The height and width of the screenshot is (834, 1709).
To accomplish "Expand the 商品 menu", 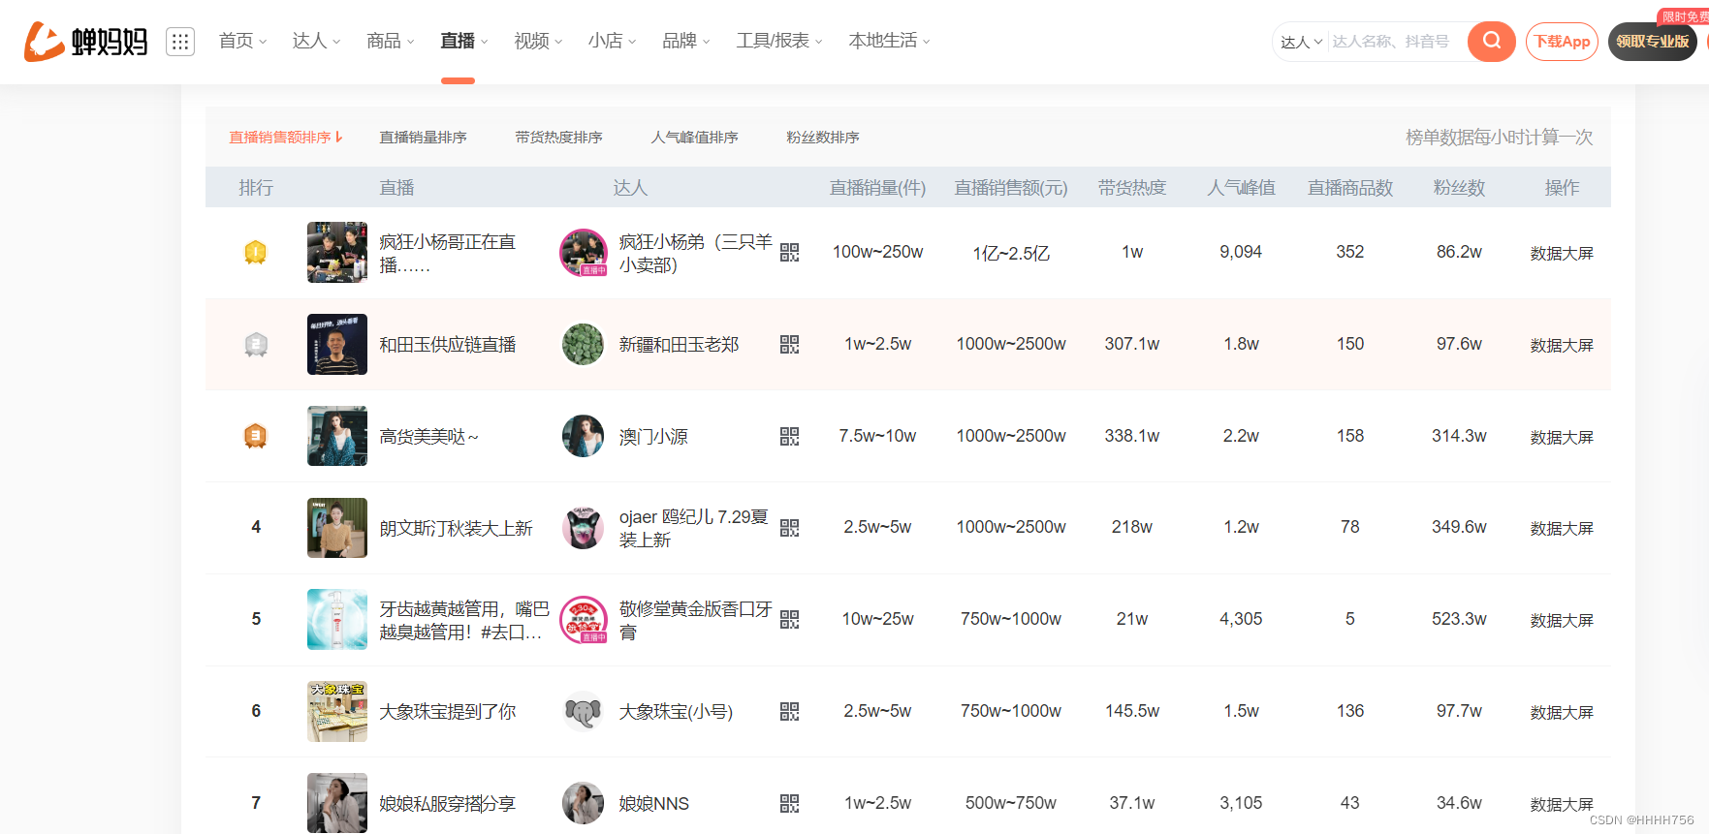I will point(390,41).
